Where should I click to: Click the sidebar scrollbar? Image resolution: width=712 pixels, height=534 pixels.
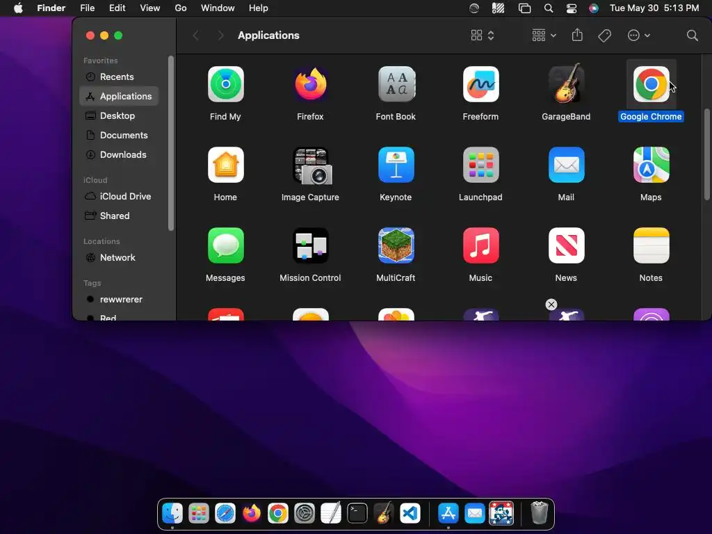coord(171,143)
